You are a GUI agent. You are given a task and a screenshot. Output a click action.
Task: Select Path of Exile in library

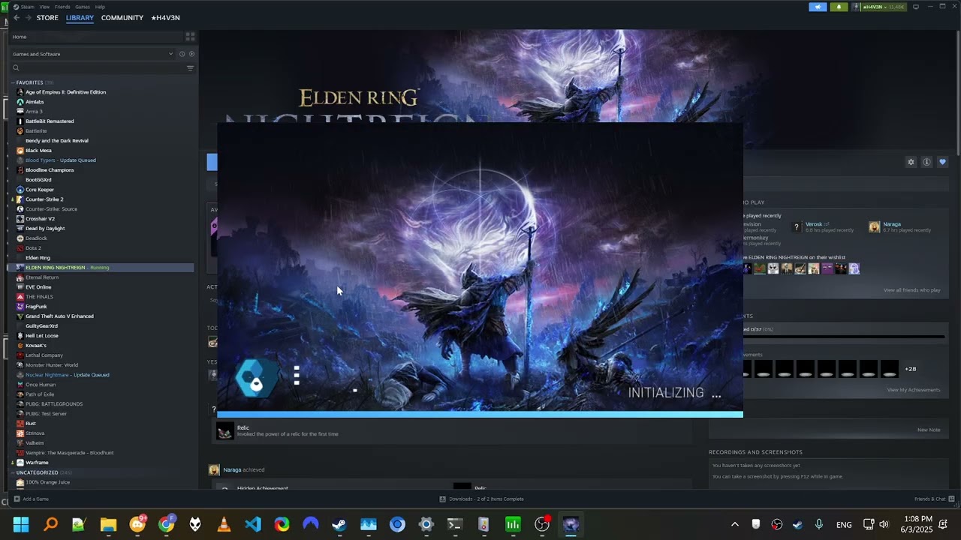[40, 394]
